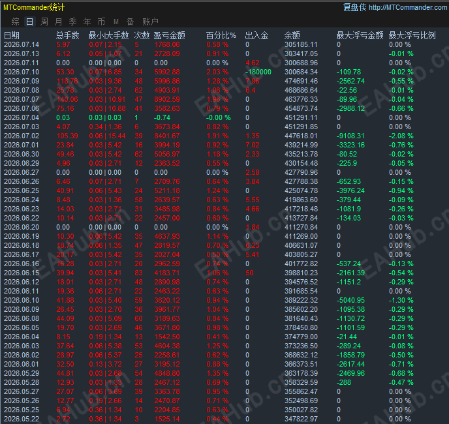Click the 最小|大手数 column header
Screen dimensions: 449x424
[x=109, y=35]
